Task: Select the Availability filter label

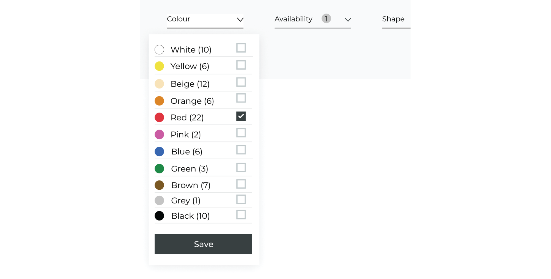Action: [x=293, y=19]
